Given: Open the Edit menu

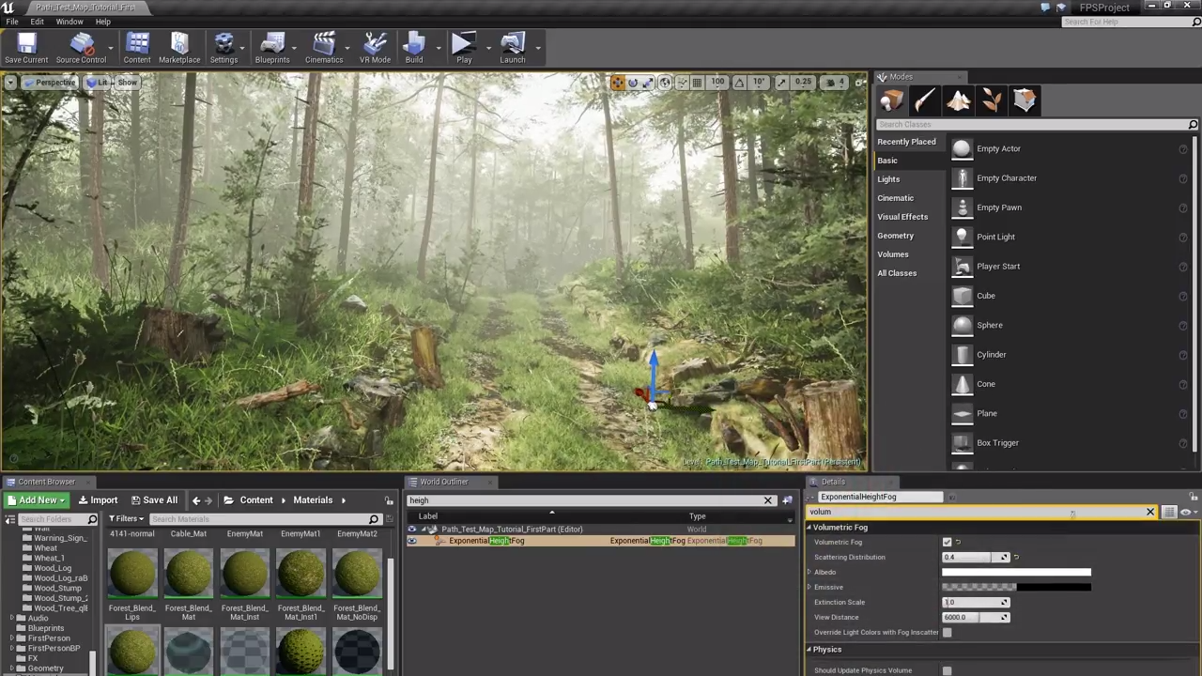Looking at the screenshot, I should tap(37, 21).
